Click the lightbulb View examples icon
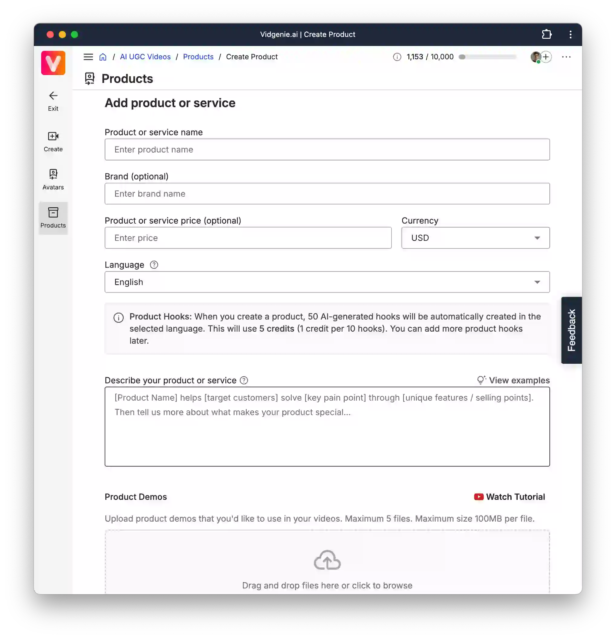Viewport: 616px width, 639px height. (x=481, y=380)
